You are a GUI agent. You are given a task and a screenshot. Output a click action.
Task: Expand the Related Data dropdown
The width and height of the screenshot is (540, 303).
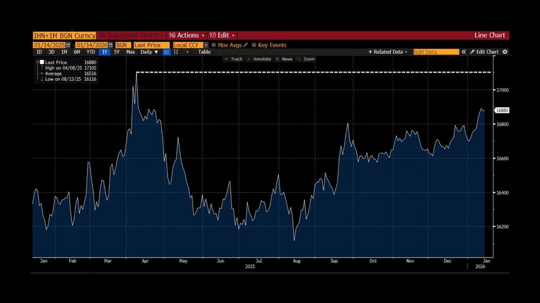(x=388, y=52)
